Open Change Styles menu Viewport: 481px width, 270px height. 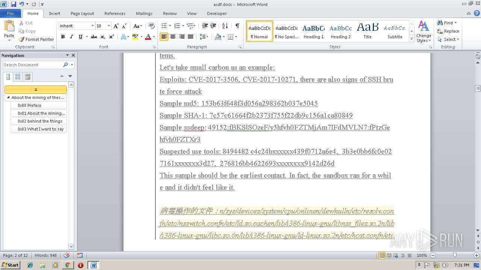(424, 32)
